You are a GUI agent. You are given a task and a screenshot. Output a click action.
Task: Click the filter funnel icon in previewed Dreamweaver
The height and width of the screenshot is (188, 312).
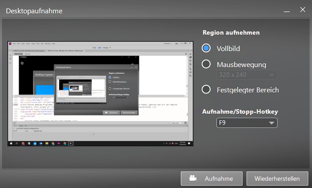[x=186, y=54]
